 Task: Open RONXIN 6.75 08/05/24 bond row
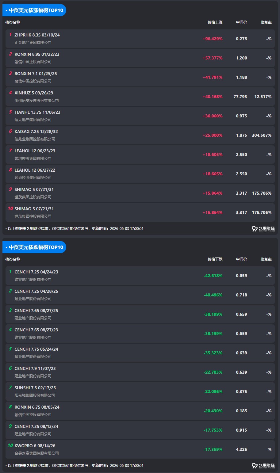pyautogui.click(x=140, y=411)
